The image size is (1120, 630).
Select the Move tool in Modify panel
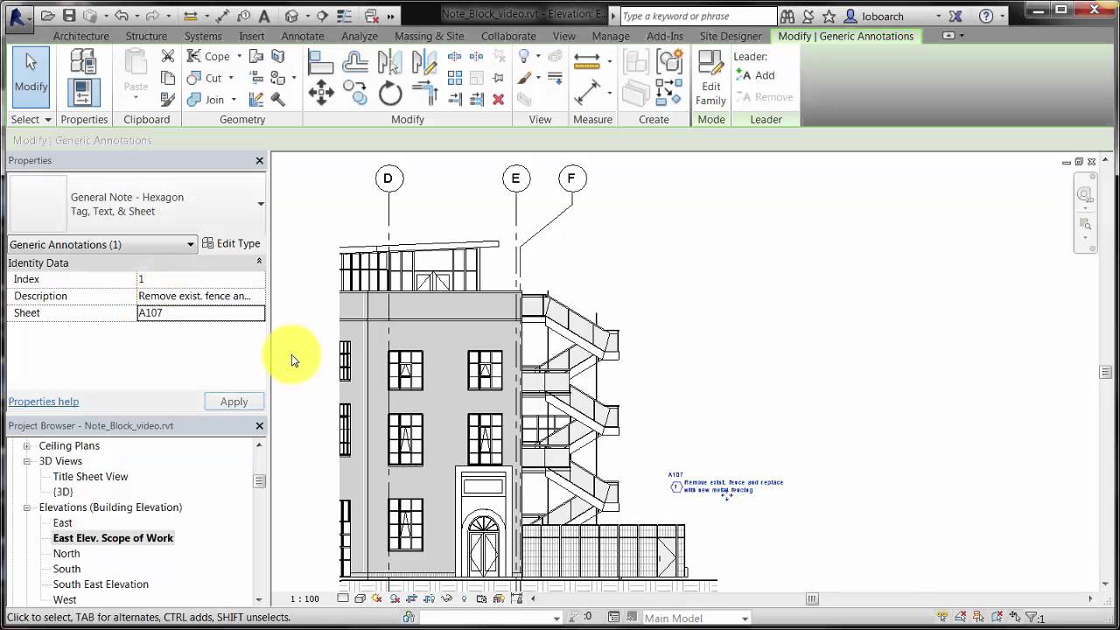click(x=321, y=93)
